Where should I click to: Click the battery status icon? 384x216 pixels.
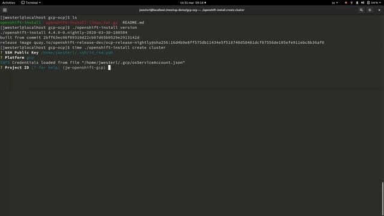click(368, 2)
